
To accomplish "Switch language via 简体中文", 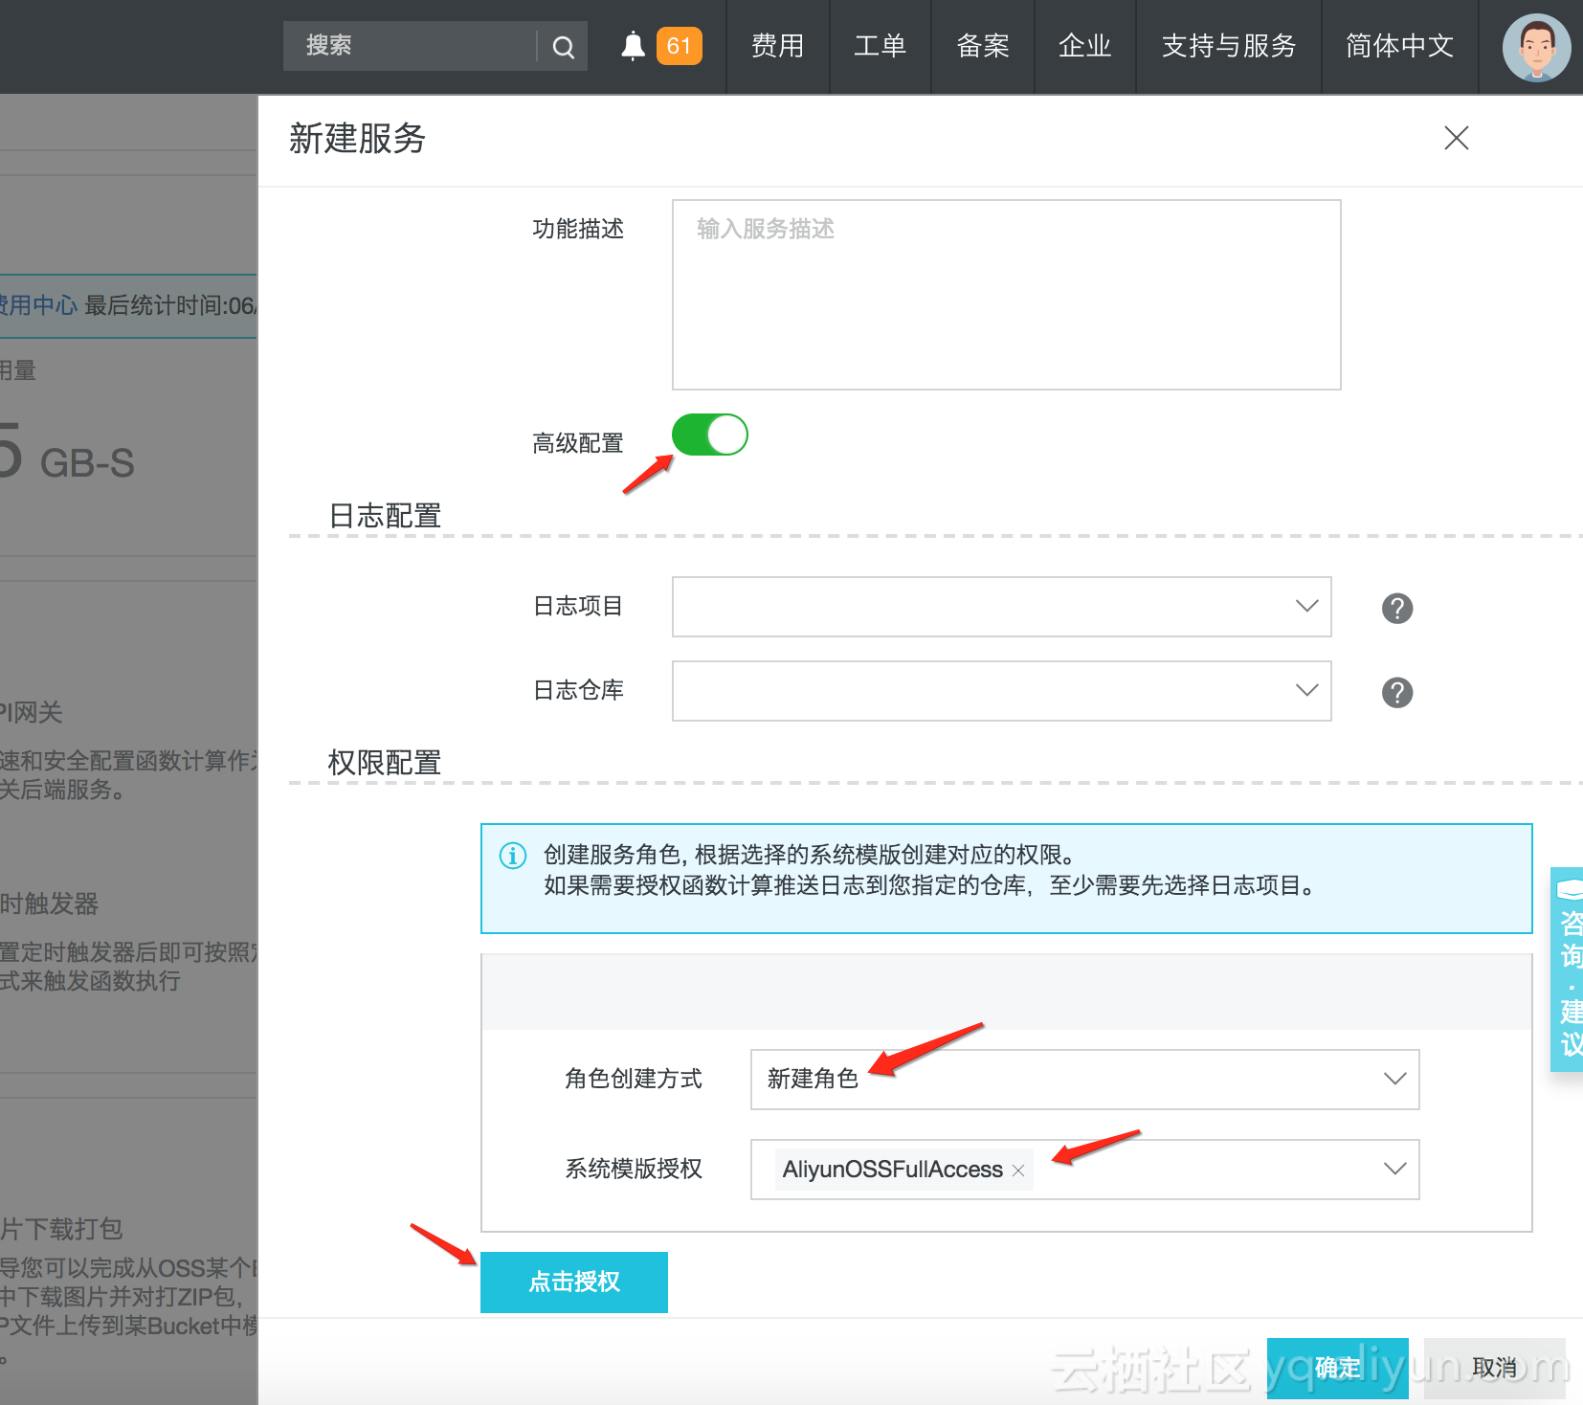I will tap(1400, 46).
